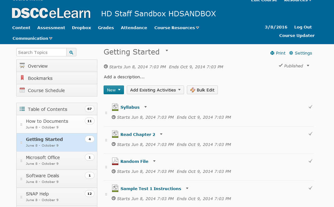Select the Microsoft Office module
The image size is (334, 207).
[x=57, y=161]
